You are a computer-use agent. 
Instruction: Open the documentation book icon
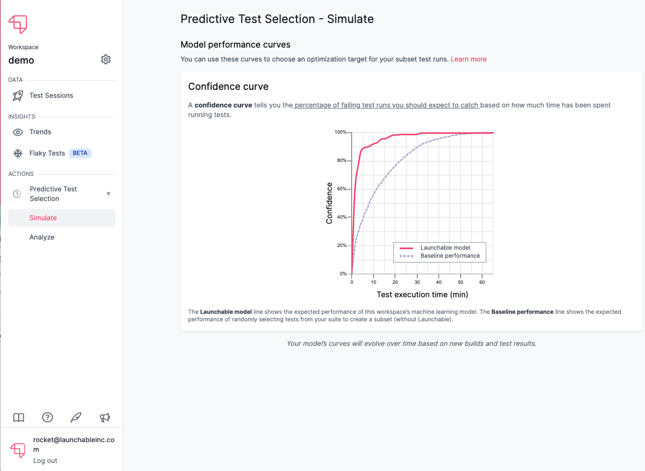point(19,417)
